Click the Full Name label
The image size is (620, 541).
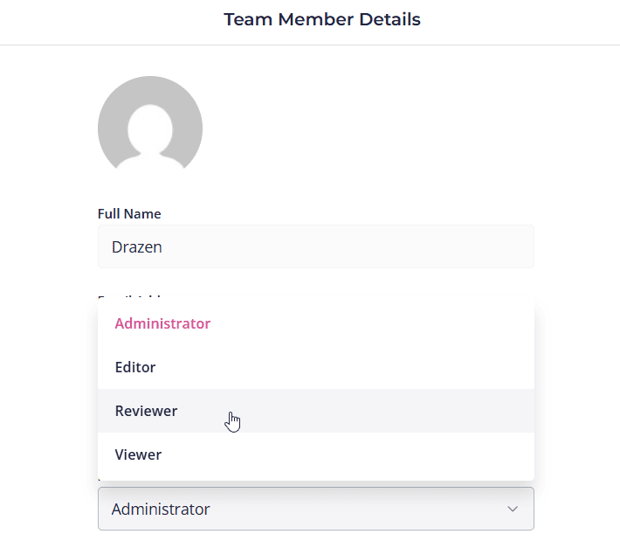tap(129, 213)
